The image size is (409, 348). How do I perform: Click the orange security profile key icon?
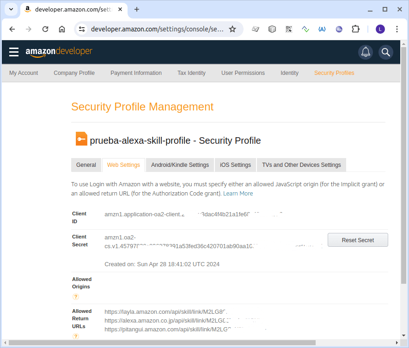pyautogui.click(x=81, y=139)
